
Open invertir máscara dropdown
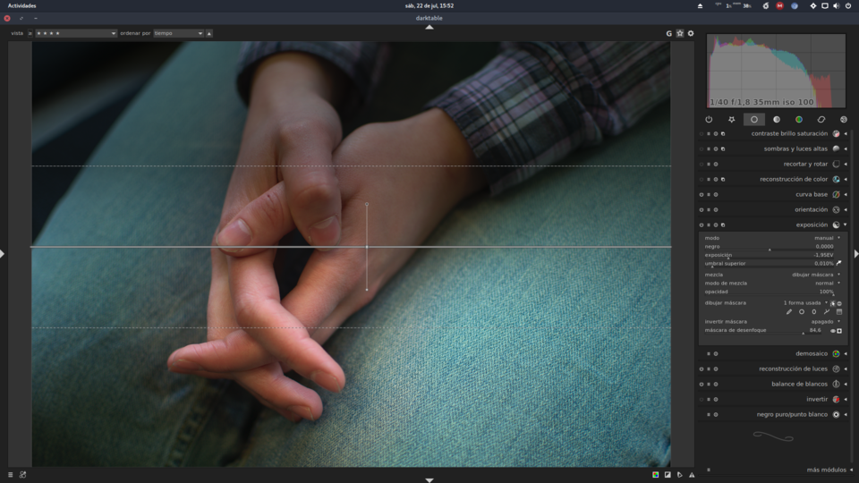[x=772, y=322]
